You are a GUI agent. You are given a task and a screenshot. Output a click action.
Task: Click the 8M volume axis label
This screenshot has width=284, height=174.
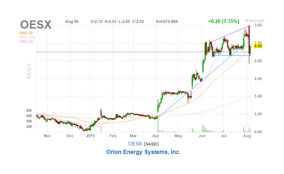[x=29, y=111]
